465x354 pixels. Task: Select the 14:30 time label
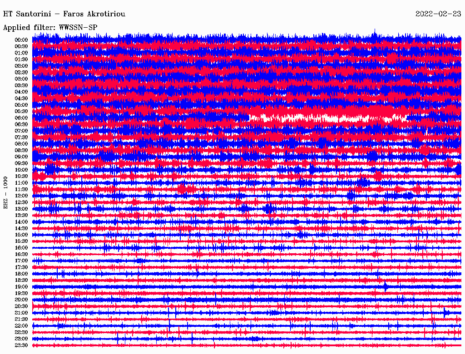pos(21,228)
